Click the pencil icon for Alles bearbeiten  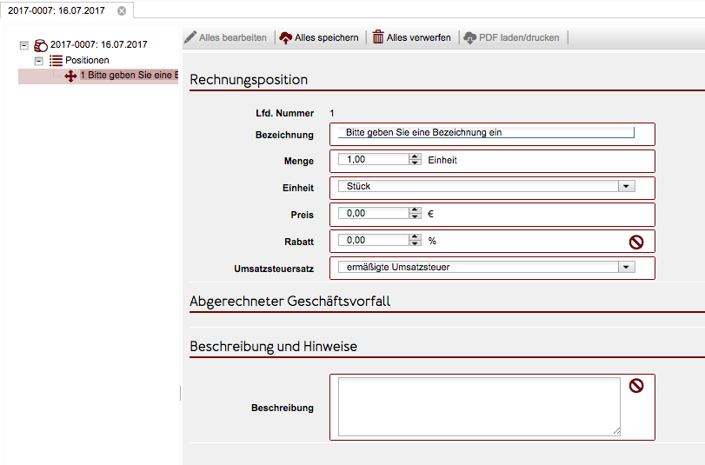coord(190,37)
